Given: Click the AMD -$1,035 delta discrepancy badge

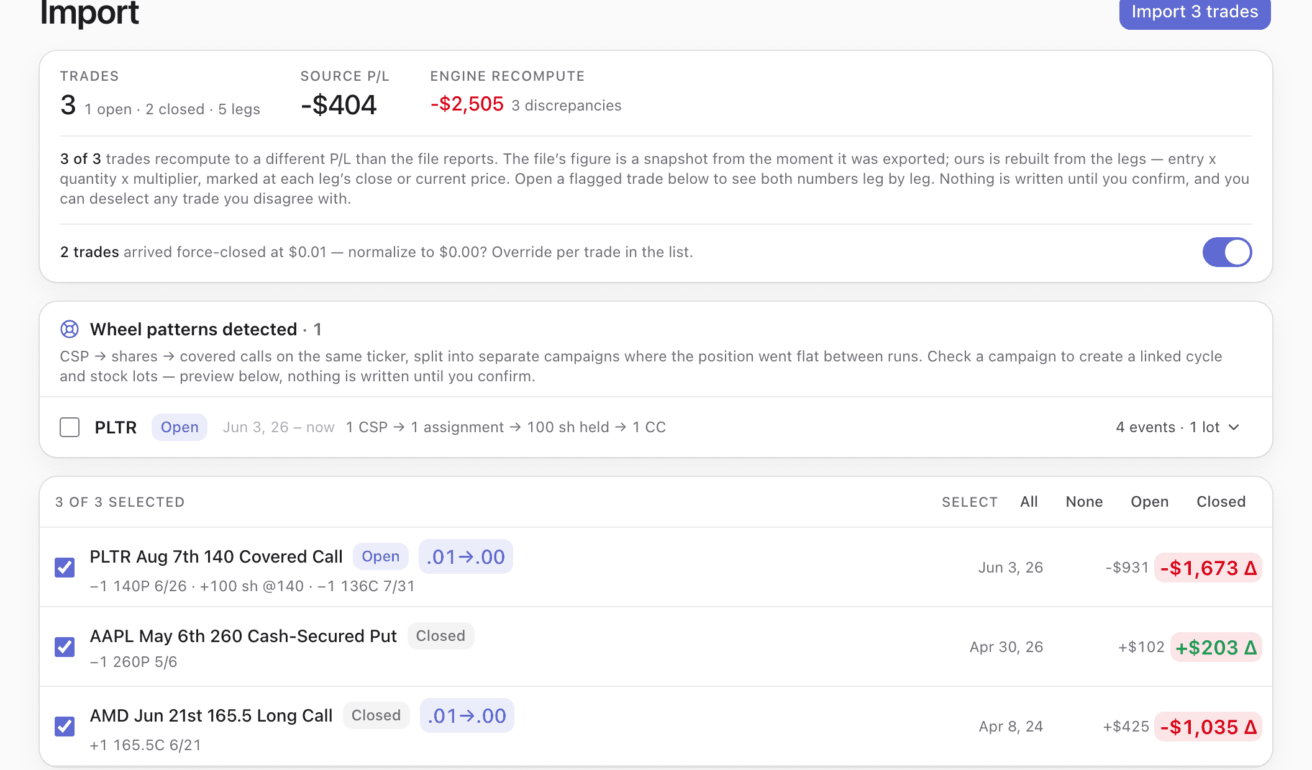Looking at the screenshot, I should pos(1208,727).
